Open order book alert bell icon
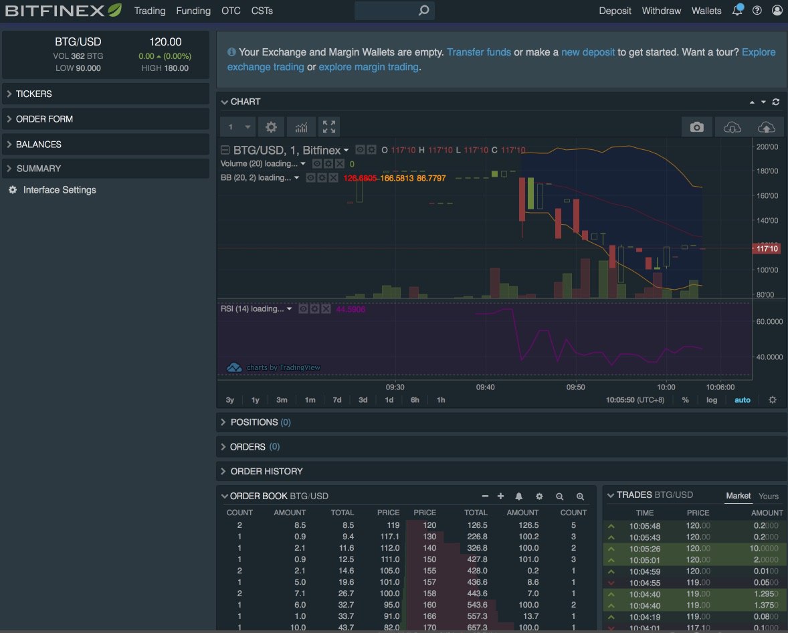This screenshot has height=633, width=788. tap(518, 496)
